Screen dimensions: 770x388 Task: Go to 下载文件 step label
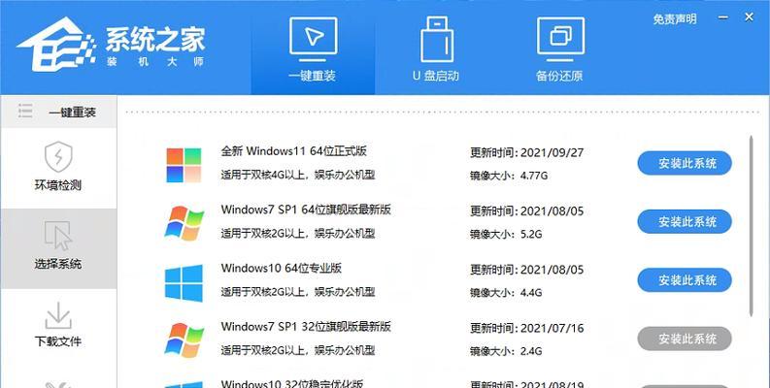tap(58, 341)
